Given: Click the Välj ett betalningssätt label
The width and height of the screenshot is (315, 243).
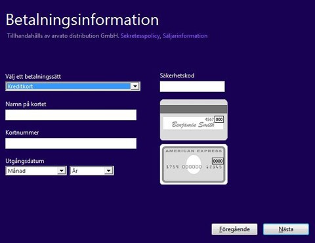Looking at the screenshot, I should pyautogui.click(x=33, y=77).
